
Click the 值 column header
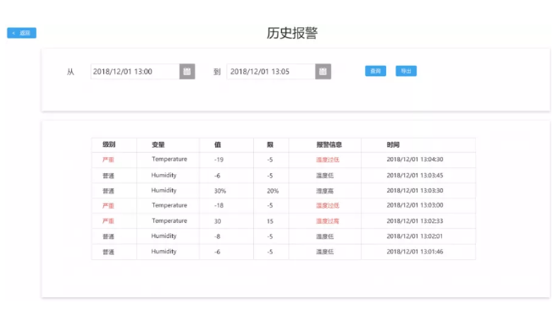pyautogui.click(x=218, y=144)
